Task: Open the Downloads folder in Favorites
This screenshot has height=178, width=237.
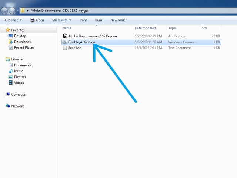Action: [x=11, y=42]
